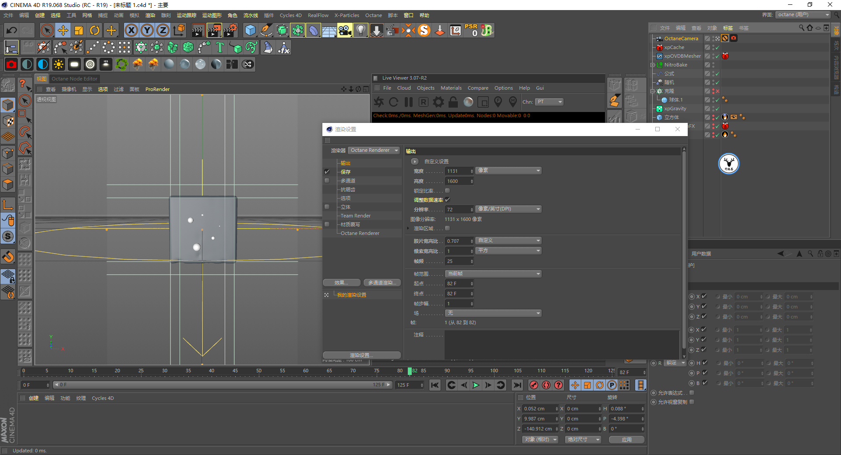Click the sun daylight icon in Octane toolbar

click(58, 64)
